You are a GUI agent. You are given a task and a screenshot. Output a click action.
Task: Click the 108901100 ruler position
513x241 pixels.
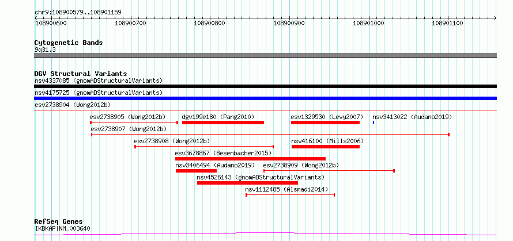tap(447, 23)
